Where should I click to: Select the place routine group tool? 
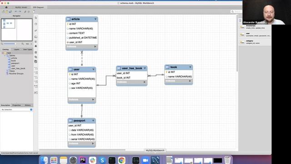click(x=36, y=61)
